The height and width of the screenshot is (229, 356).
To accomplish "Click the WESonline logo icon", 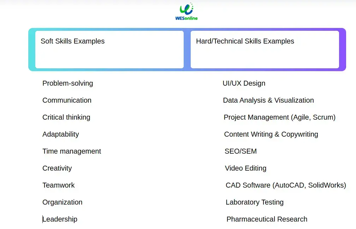I will coord(186,11).
